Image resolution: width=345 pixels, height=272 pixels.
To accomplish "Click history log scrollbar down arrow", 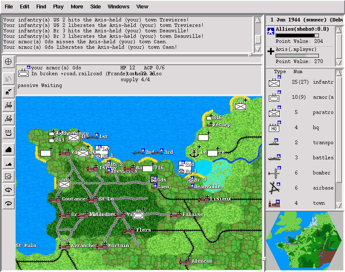I will click(258, 49).
